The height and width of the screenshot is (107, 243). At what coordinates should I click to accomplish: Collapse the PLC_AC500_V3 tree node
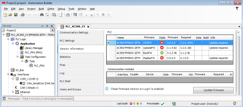[3, 35]
